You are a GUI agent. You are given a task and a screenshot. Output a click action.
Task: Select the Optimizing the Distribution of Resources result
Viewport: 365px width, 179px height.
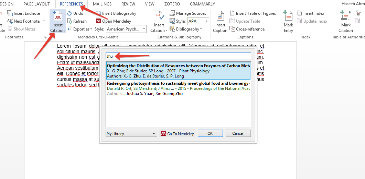coord(178,71)
